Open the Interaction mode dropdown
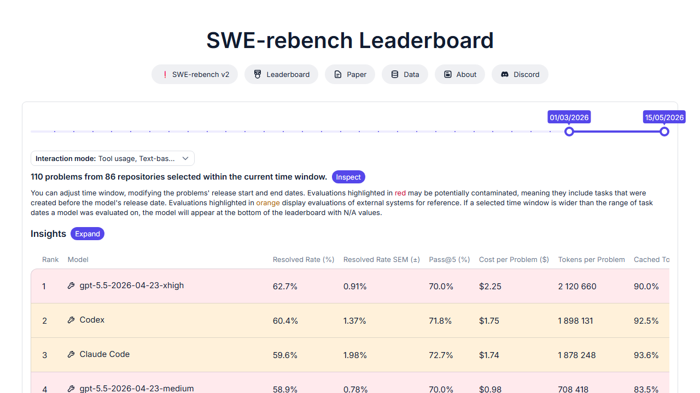700x393 pixels. point(113,158)
